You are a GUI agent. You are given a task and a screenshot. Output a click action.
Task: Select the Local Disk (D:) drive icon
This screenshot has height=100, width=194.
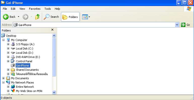tap(13, 53)
